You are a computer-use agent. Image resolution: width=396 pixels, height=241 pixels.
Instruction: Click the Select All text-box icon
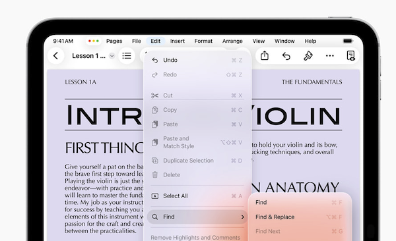155,196
